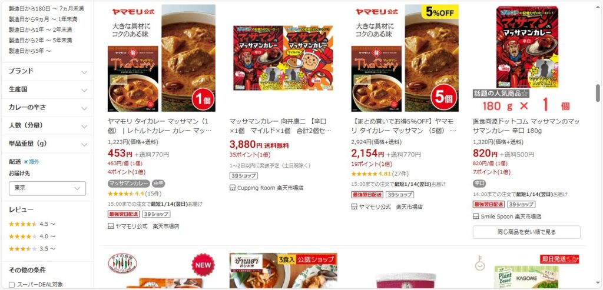Expand the 生産国 filter section
The height and width of the screenshot is (290, 603).
click(x=47, y=89)
